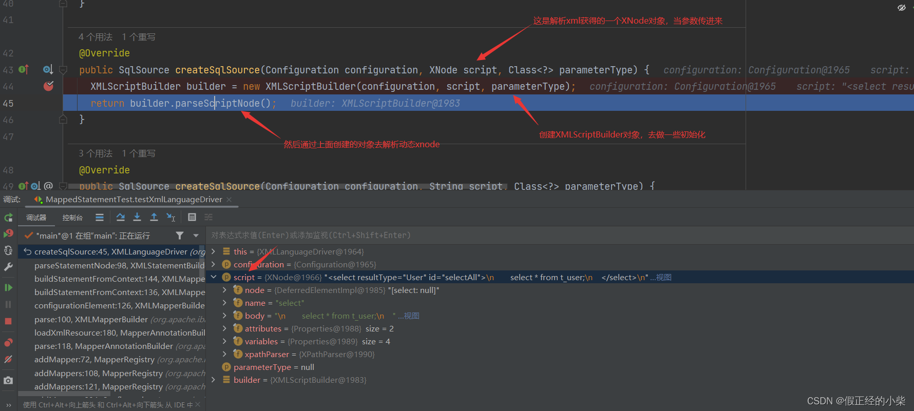
Task: Expand the 'name' field under script
Action: click(x=224, y=303)
